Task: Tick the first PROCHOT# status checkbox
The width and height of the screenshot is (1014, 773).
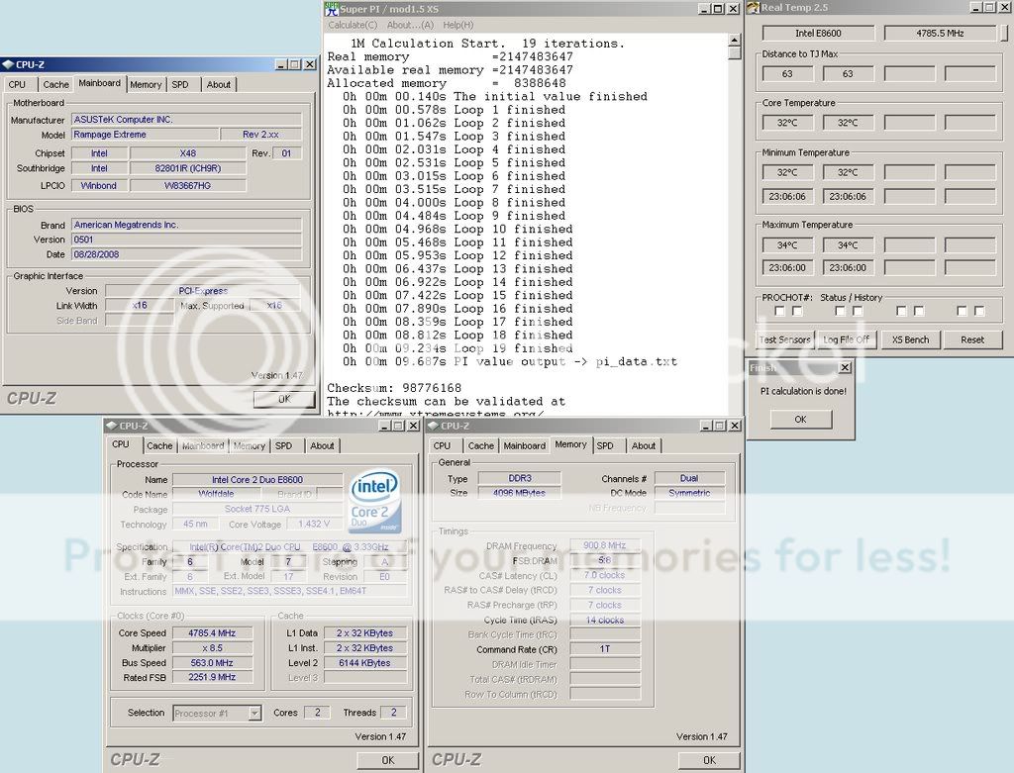Action: click(780, 312)
